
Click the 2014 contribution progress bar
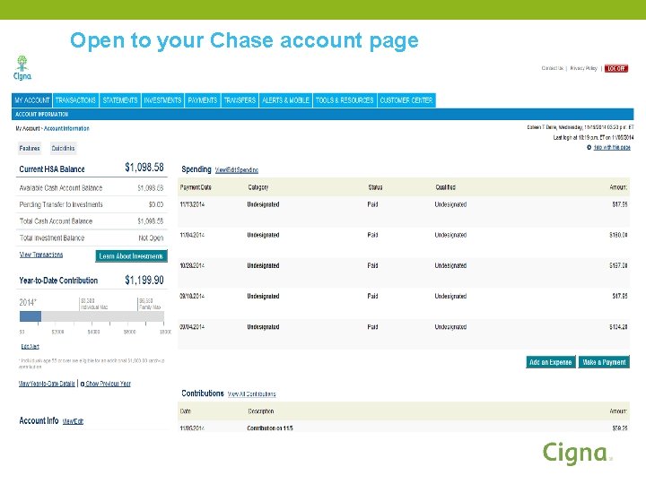coord(92,316)
